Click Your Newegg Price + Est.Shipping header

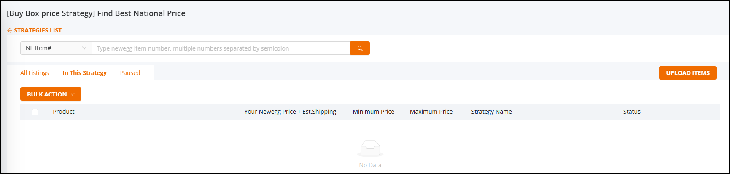pos(290,112)
